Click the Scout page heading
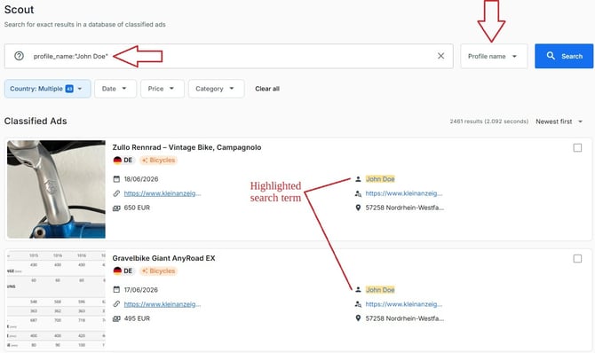The height and width of the screenshot is (353, 595). (x=19, y=10)
